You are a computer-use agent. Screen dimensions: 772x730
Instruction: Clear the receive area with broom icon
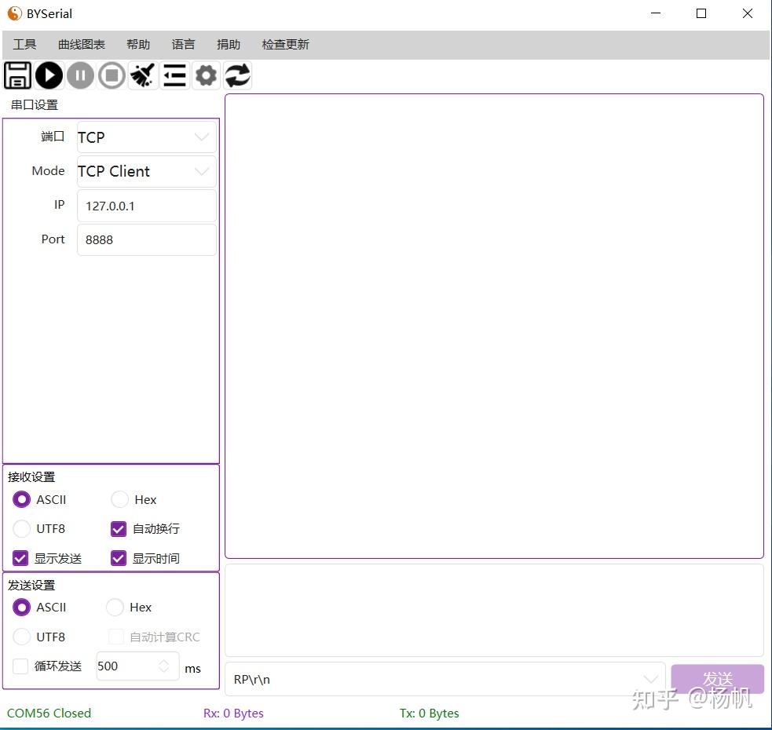coord(143,75)
